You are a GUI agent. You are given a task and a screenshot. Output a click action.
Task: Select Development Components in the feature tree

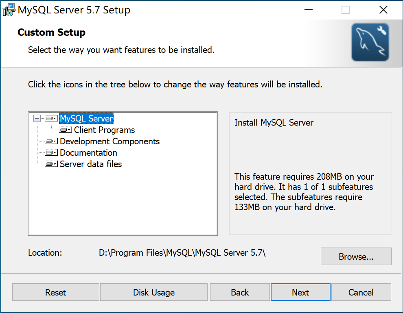109,141
